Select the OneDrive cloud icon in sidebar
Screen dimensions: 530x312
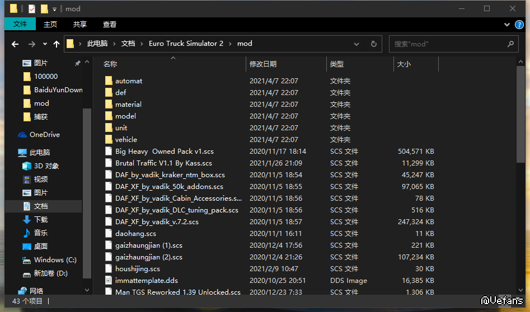22,135
